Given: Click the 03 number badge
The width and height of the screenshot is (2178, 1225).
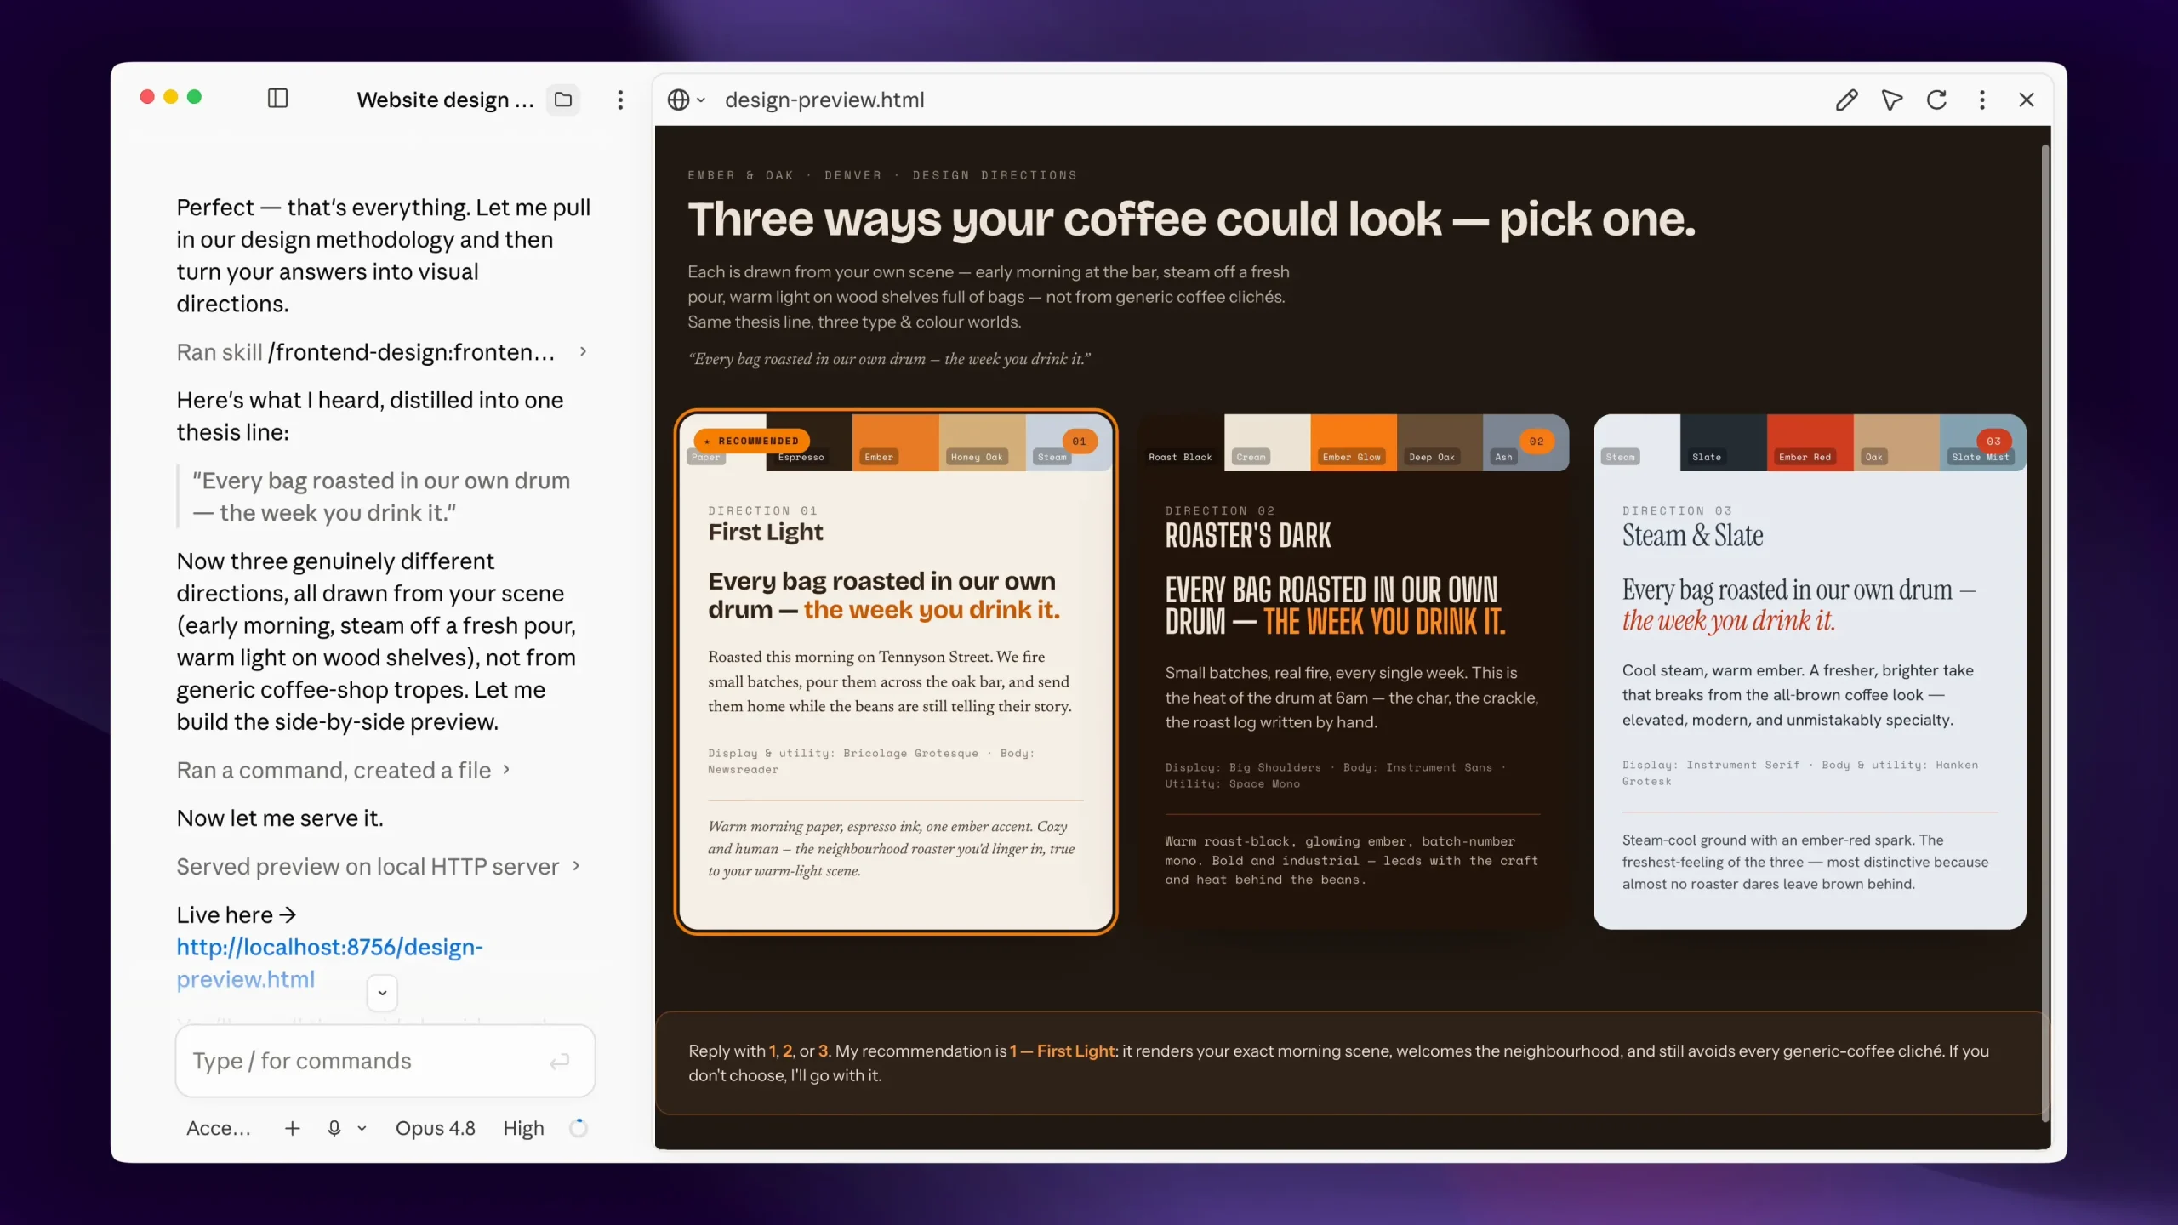Looking at the screenshot, I should pos(1993,441).
